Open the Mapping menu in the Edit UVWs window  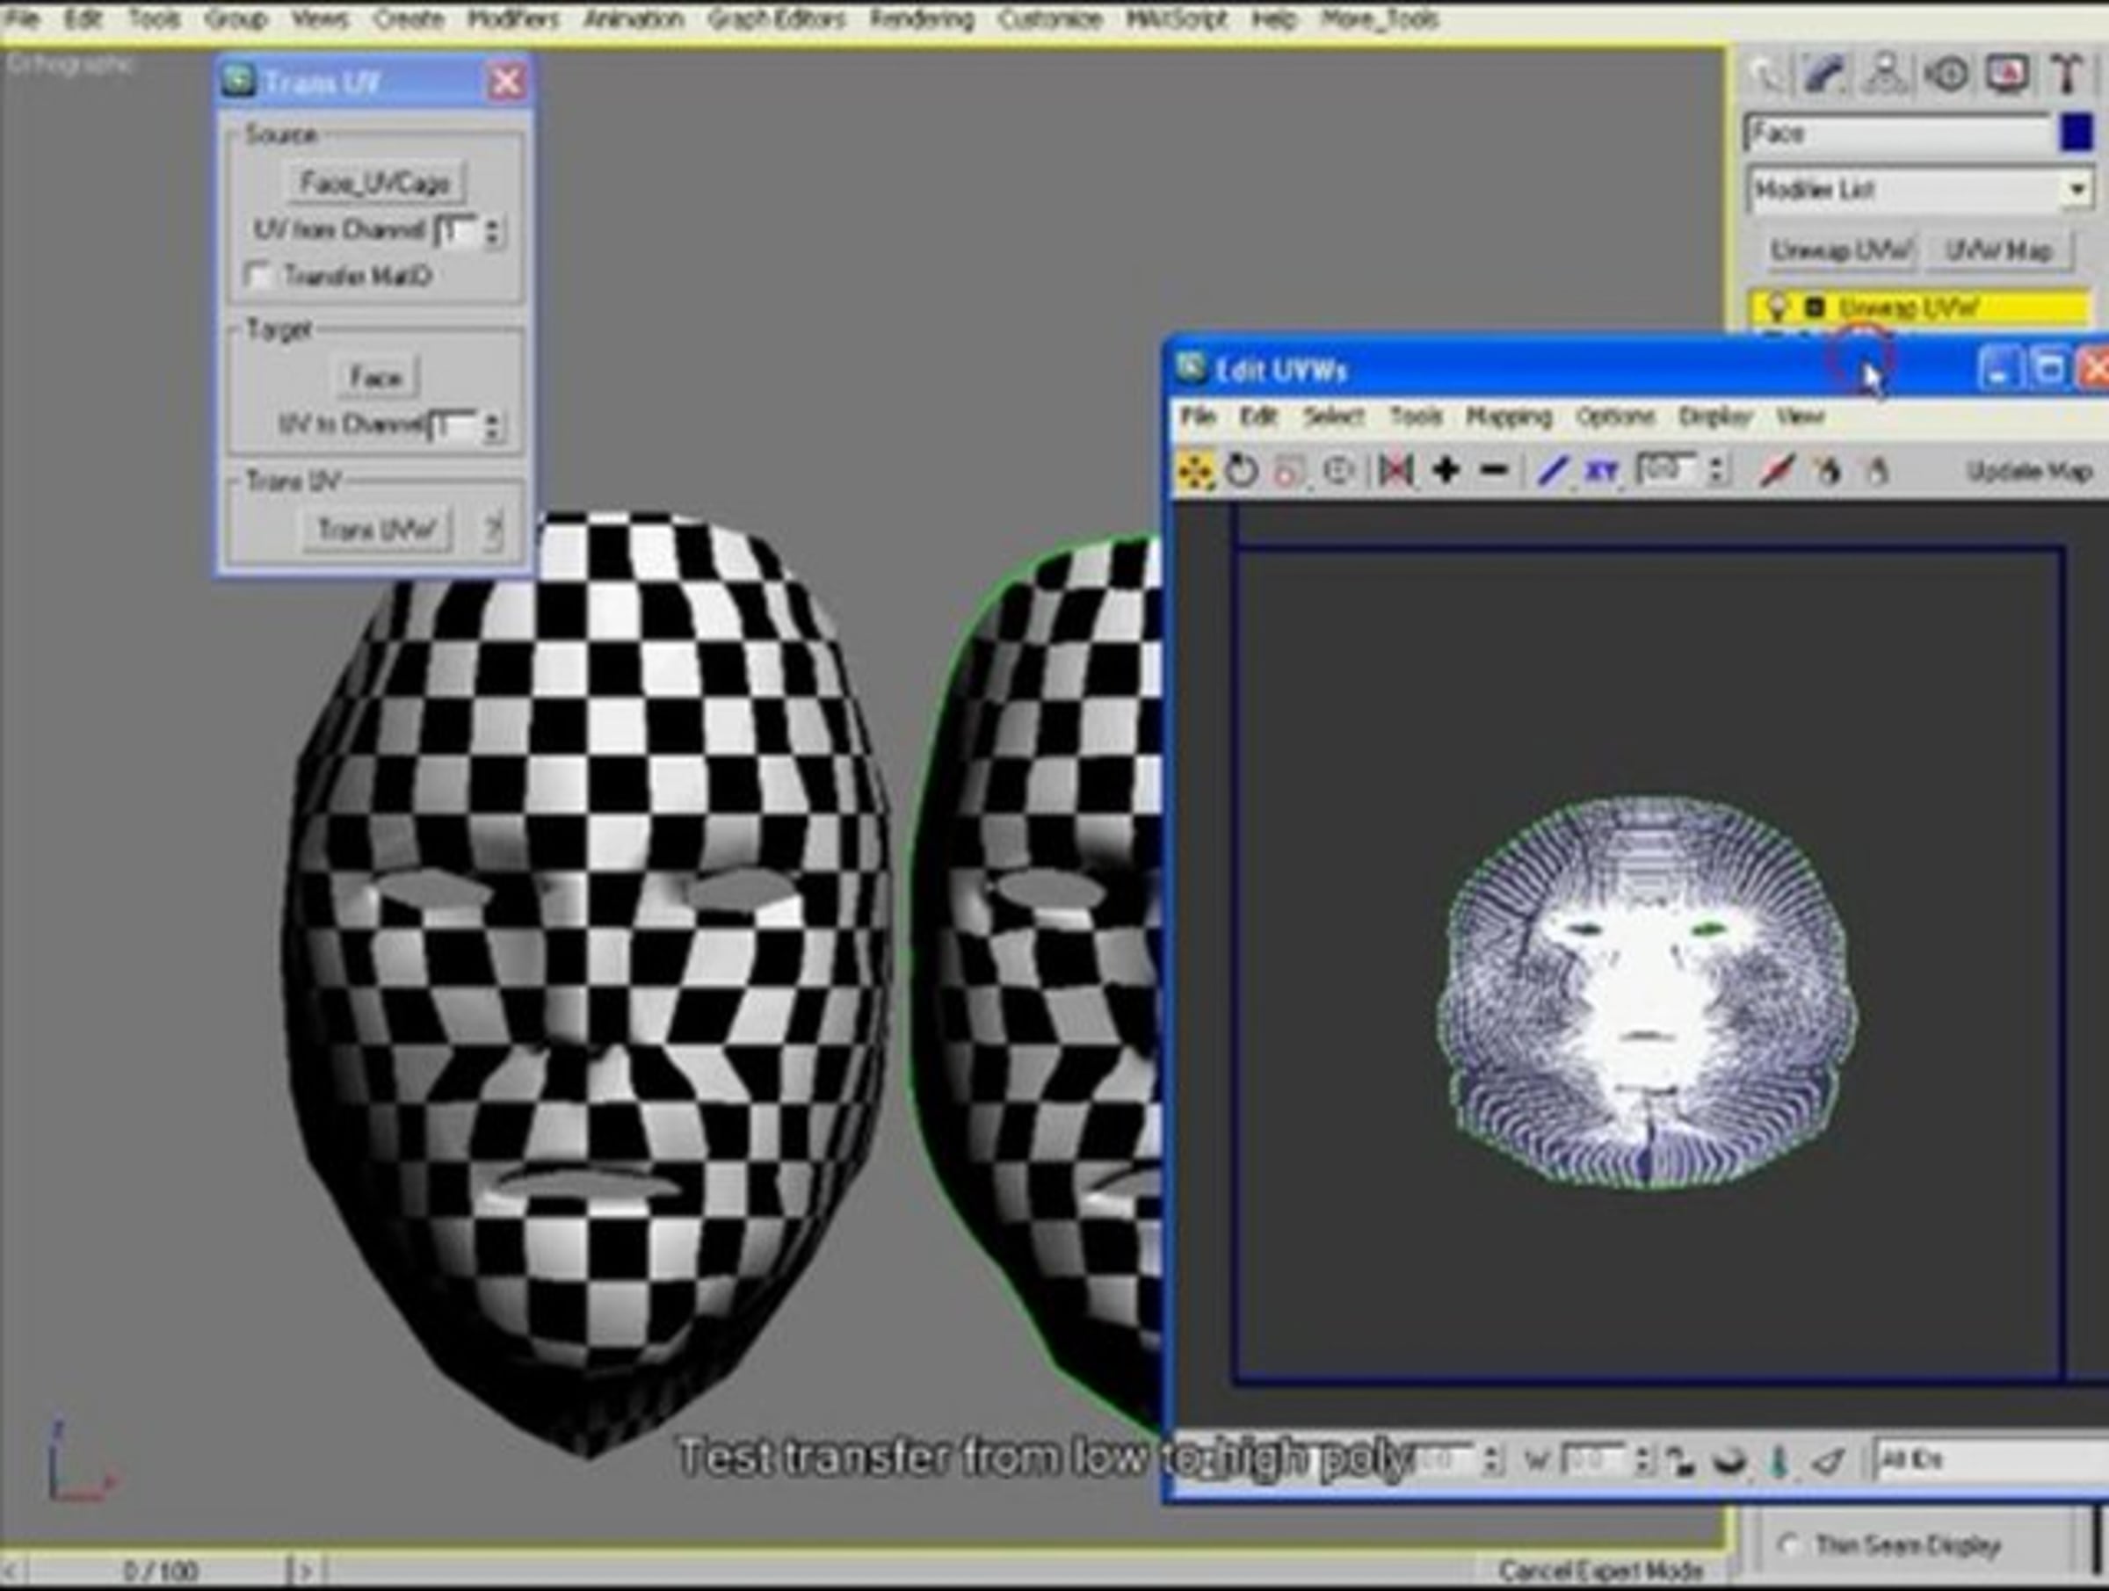tap(1508, 416)
